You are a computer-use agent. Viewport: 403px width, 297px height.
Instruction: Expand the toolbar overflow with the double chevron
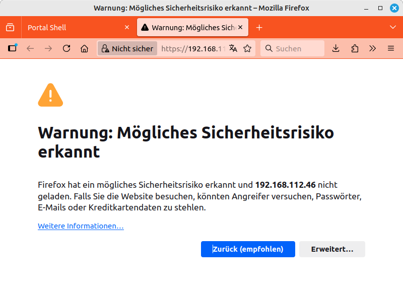pos(373,49)
